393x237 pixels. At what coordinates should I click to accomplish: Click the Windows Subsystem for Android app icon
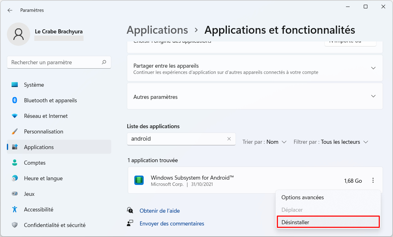click(139, 180)
